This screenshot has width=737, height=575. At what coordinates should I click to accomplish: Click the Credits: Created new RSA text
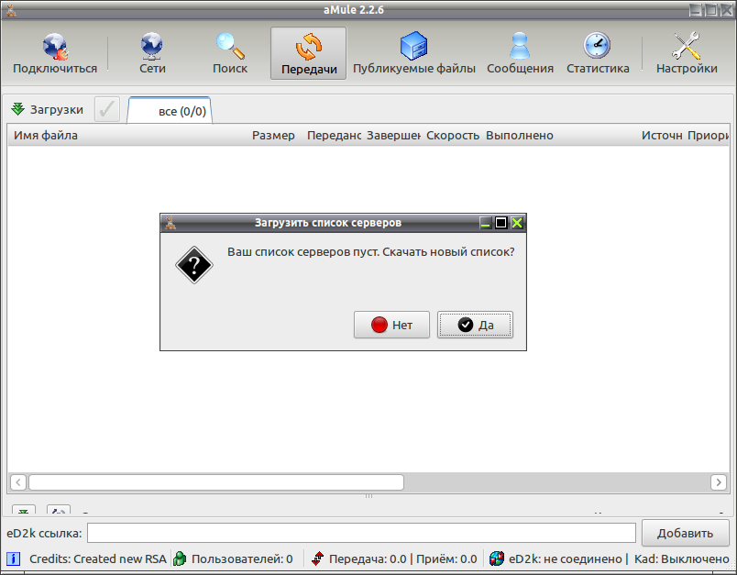pyautogui.click(x=98, y=558)
